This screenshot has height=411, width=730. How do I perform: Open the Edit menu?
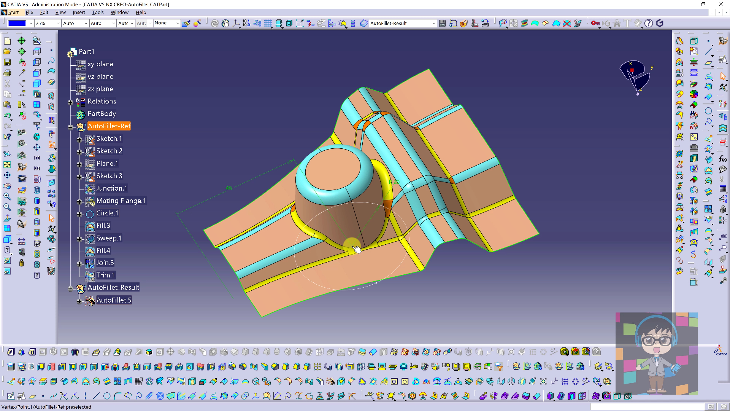(x=44, y=12)
